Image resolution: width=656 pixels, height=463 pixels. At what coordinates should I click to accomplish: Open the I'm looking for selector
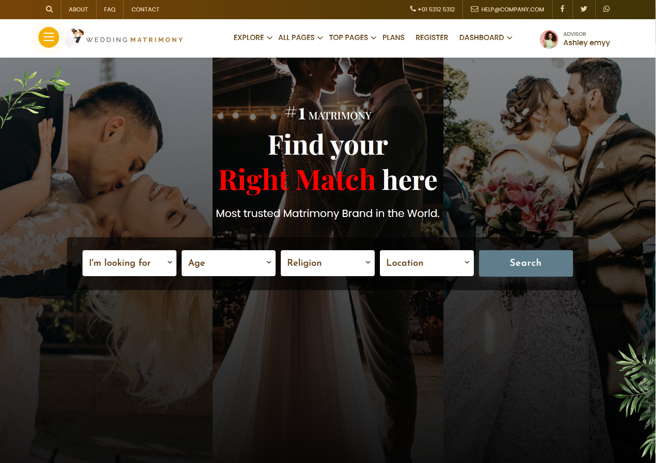point(129,263)
